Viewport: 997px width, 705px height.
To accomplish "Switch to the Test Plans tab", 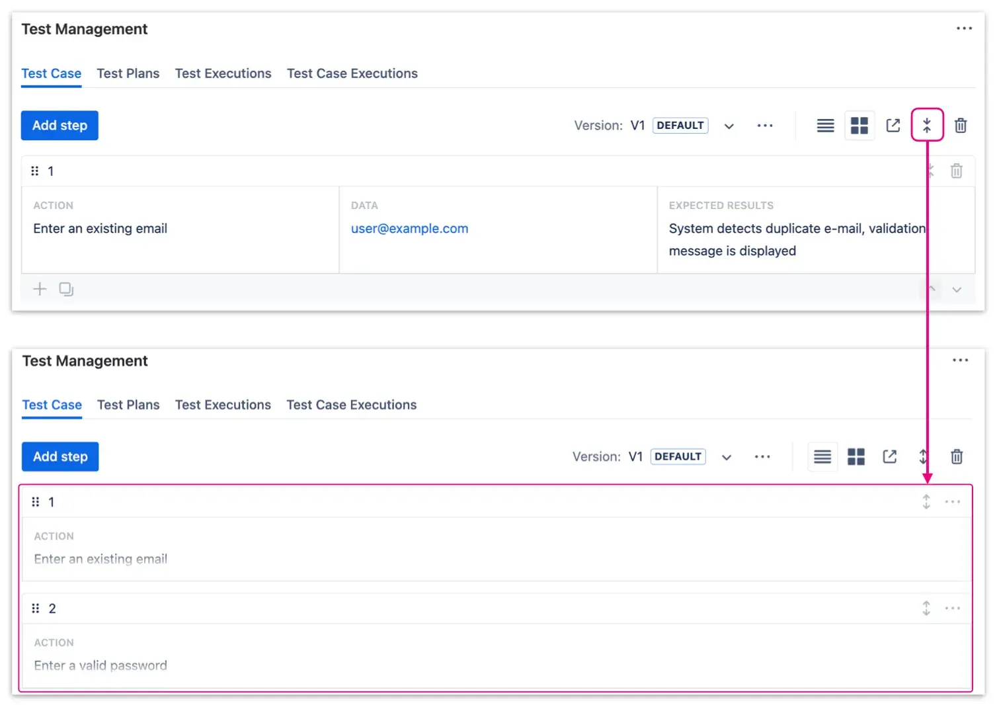I will [x=128, y=73].
